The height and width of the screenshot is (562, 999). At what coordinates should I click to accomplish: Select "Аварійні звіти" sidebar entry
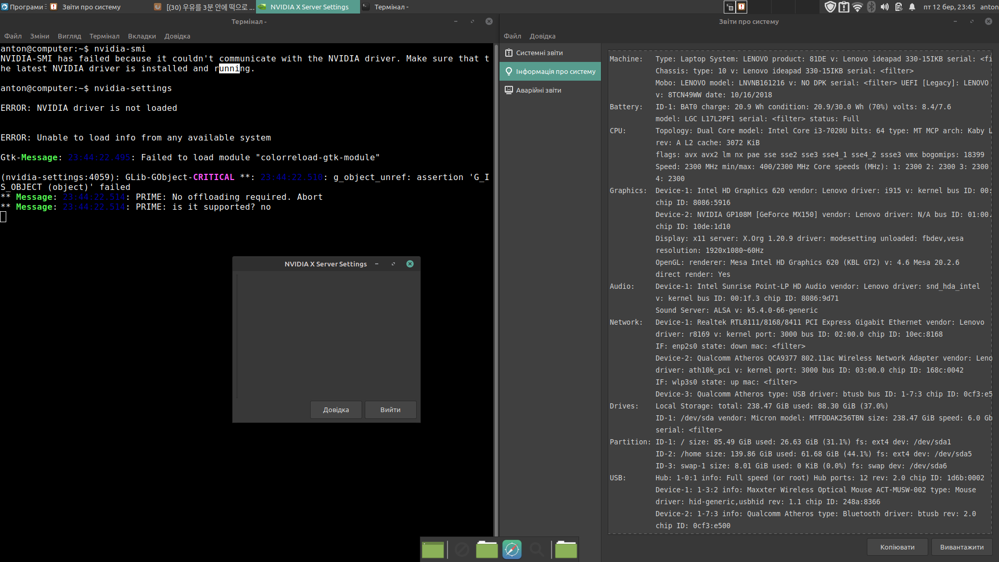click(x=538, y=90)
